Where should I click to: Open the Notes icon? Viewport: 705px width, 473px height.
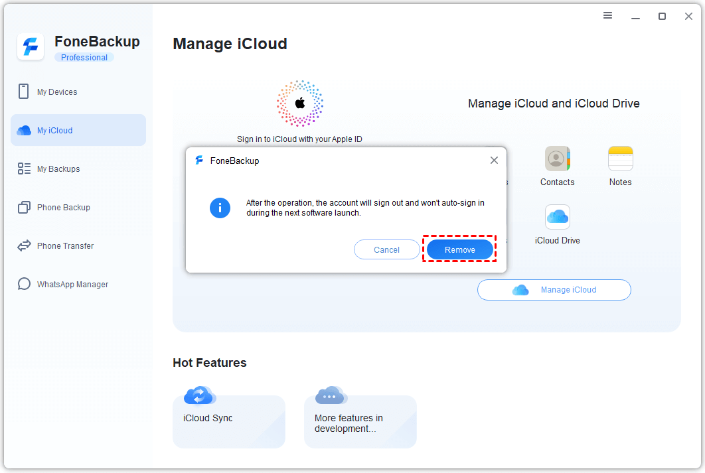click(620, 159)
